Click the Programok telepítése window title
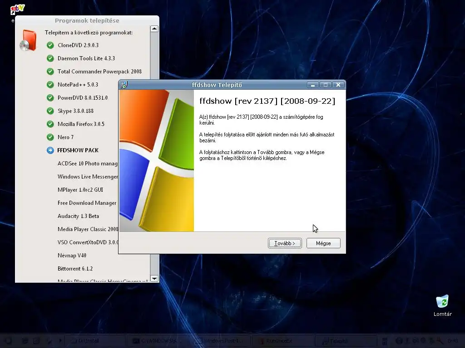The image size is (465, 348). pyautogui.click(x=87, y=21)
